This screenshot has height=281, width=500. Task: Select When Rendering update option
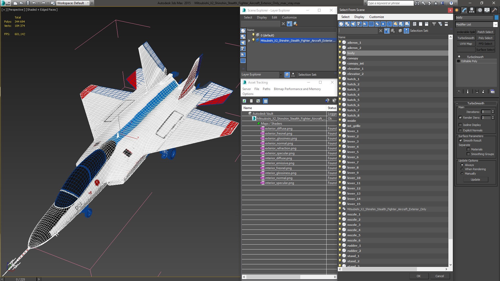coord(462,169)
